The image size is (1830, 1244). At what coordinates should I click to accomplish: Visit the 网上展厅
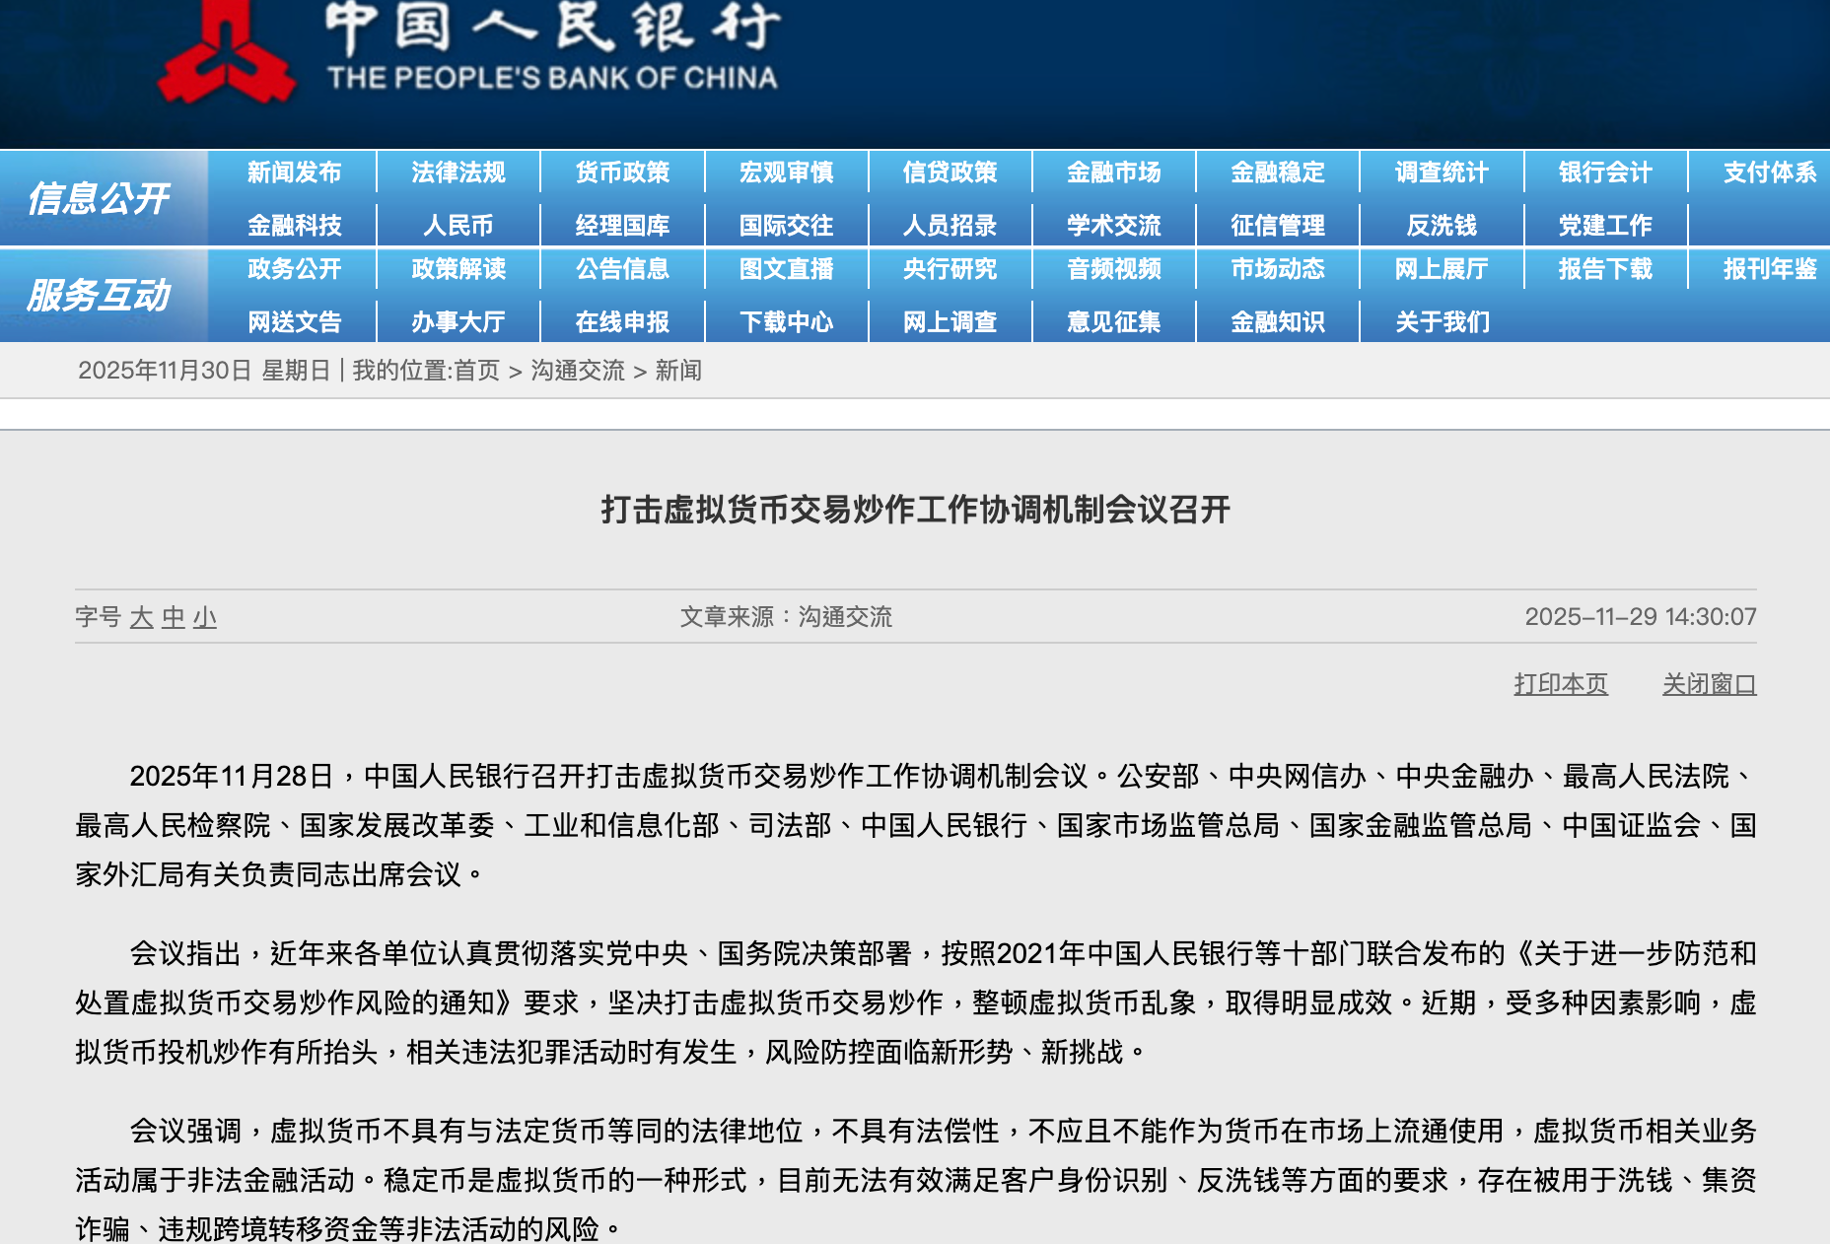[1442, 269]
